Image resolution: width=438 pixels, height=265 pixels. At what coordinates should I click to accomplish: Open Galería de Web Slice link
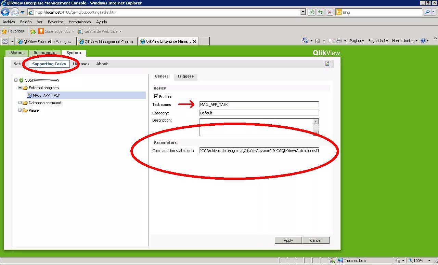tap(100, 31)
